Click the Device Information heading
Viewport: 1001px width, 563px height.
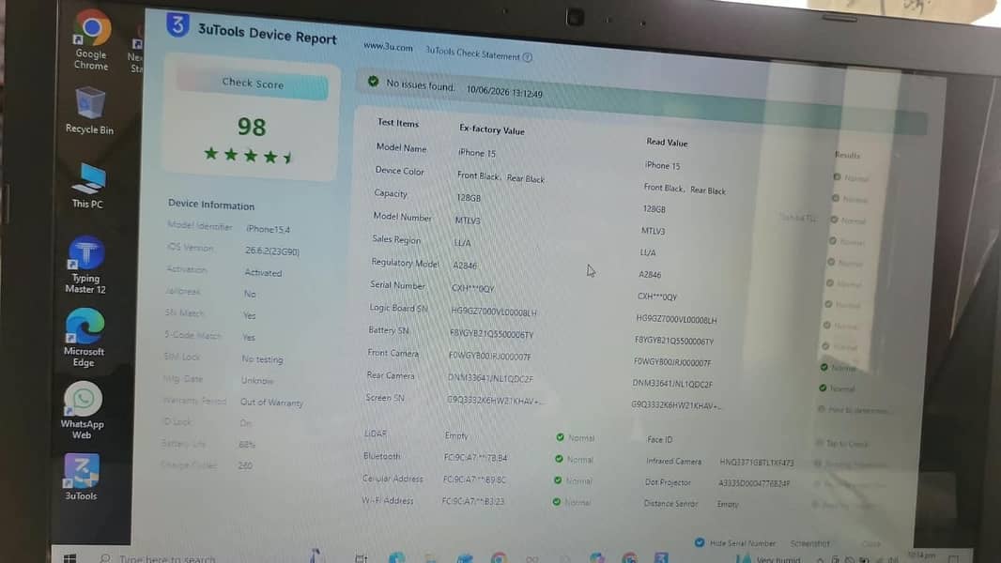[x=211, y=205]
